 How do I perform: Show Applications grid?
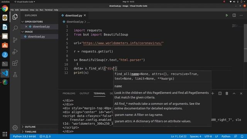coord(5,134)
